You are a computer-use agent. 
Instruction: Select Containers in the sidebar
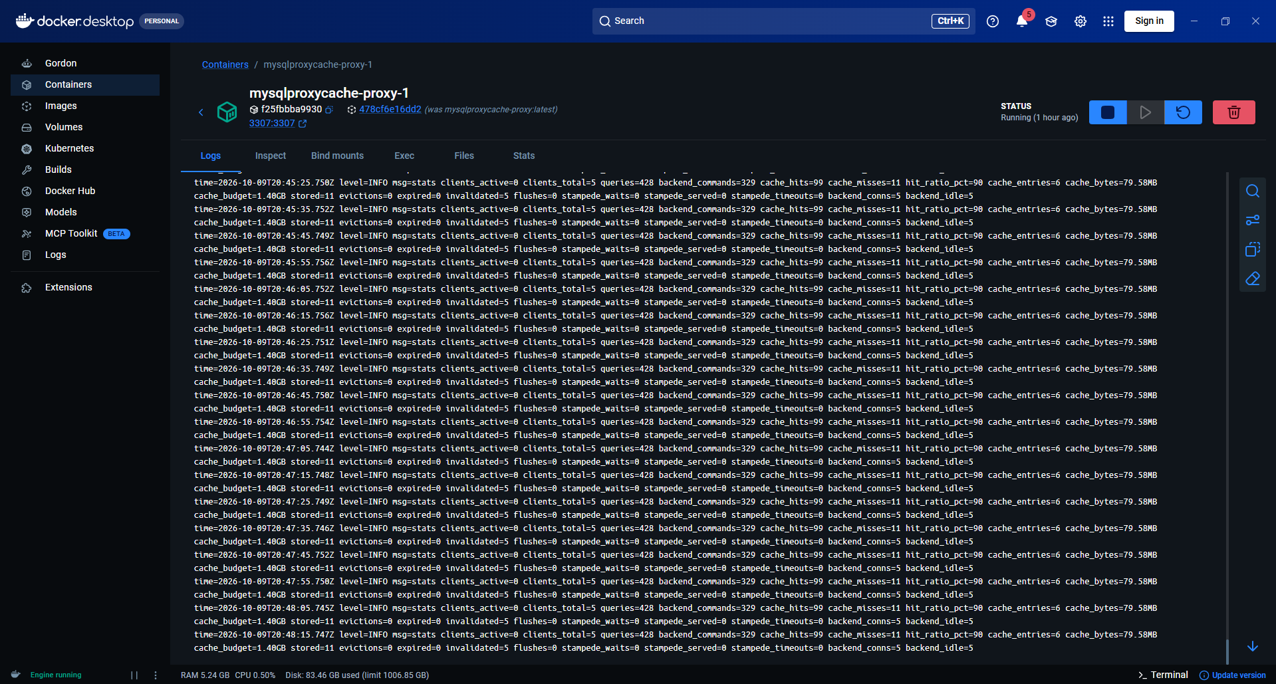(85, 84)
